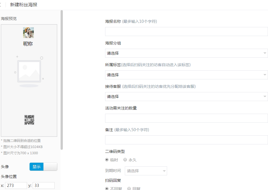Select 不回复 for scan reply
Viewport: 268px width, 190px height.
click(x=107, y=188)
